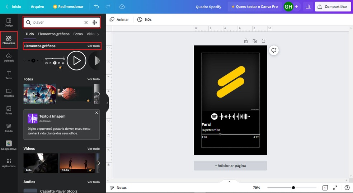Click the cloud save status icon
The image size is (353, 193).
click(122, 7)
